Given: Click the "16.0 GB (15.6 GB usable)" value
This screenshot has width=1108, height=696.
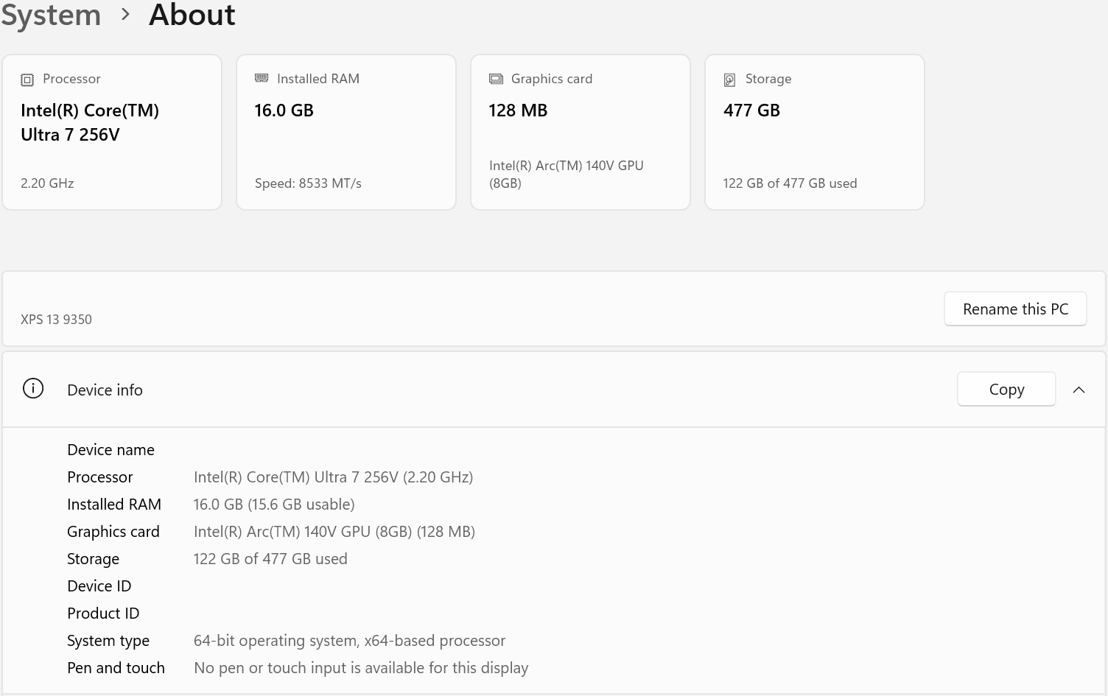Looking at the screenshot, I should coord(274,505).
